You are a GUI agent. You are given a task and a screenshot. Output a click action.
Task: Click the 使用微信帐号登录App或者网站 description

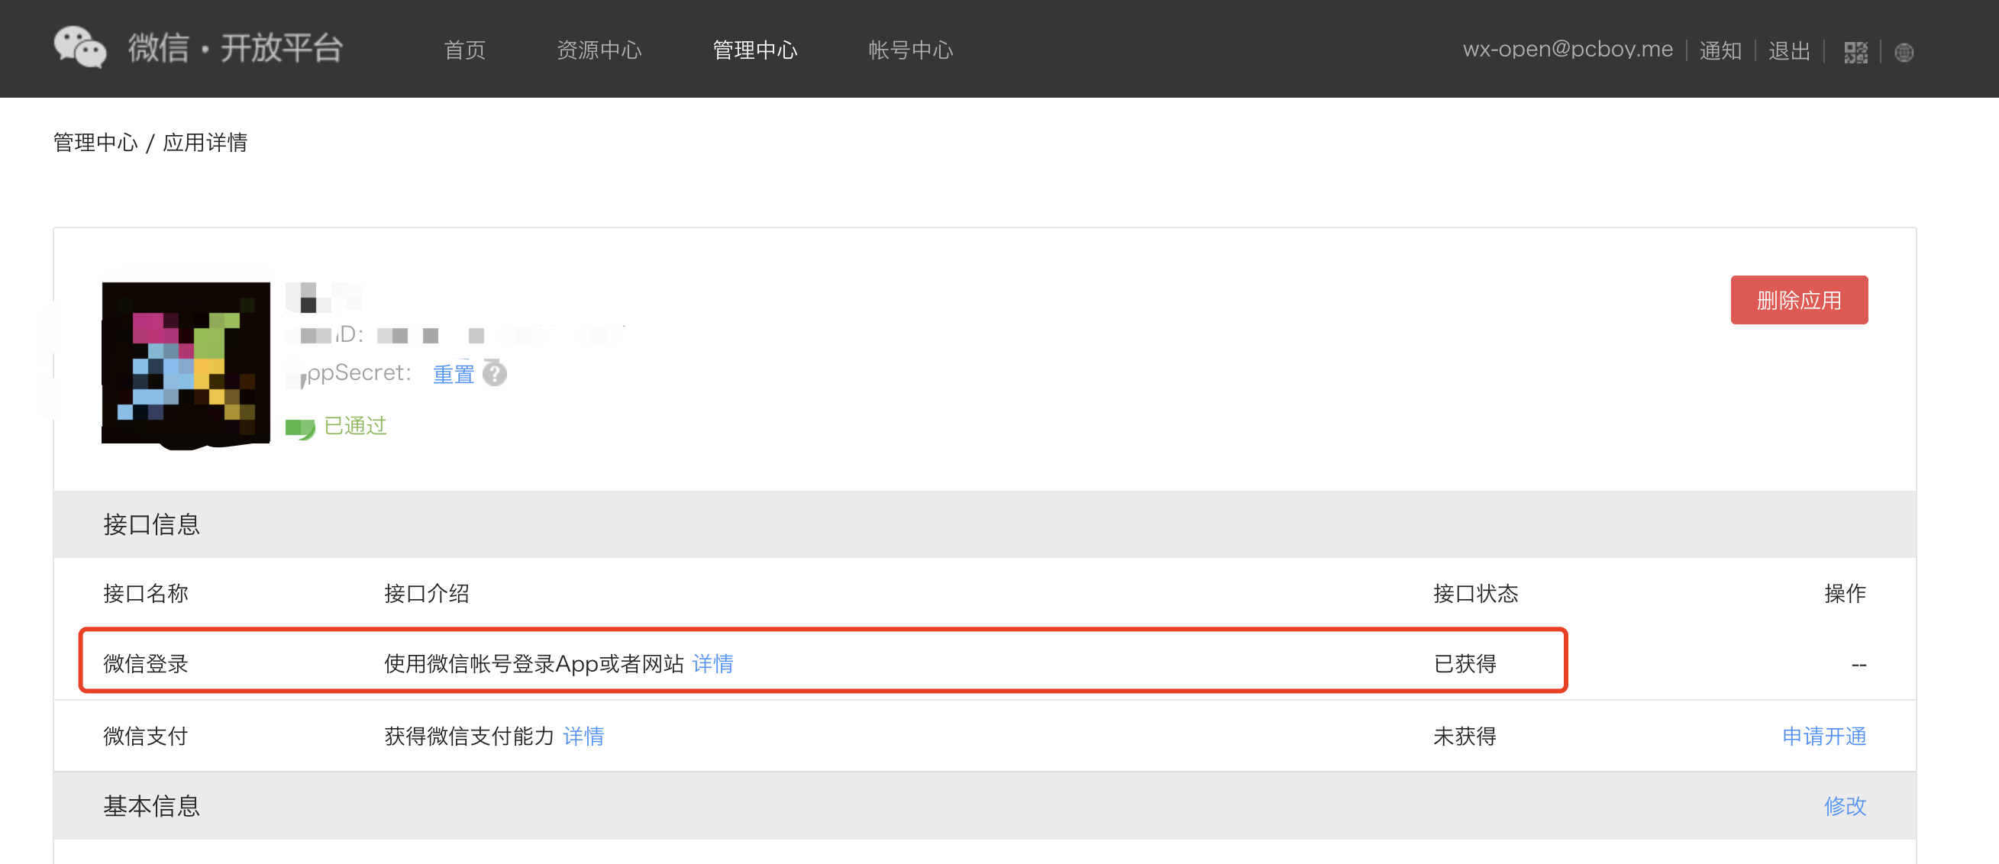click(x=534, y=663)
